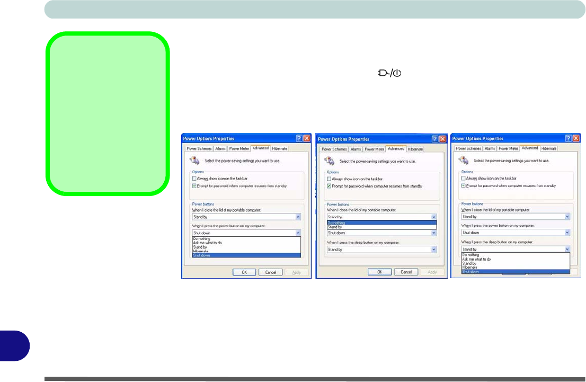
Task: Switch to Power Schemes tab in the middle dialog
Action: (x=334, y=149)
